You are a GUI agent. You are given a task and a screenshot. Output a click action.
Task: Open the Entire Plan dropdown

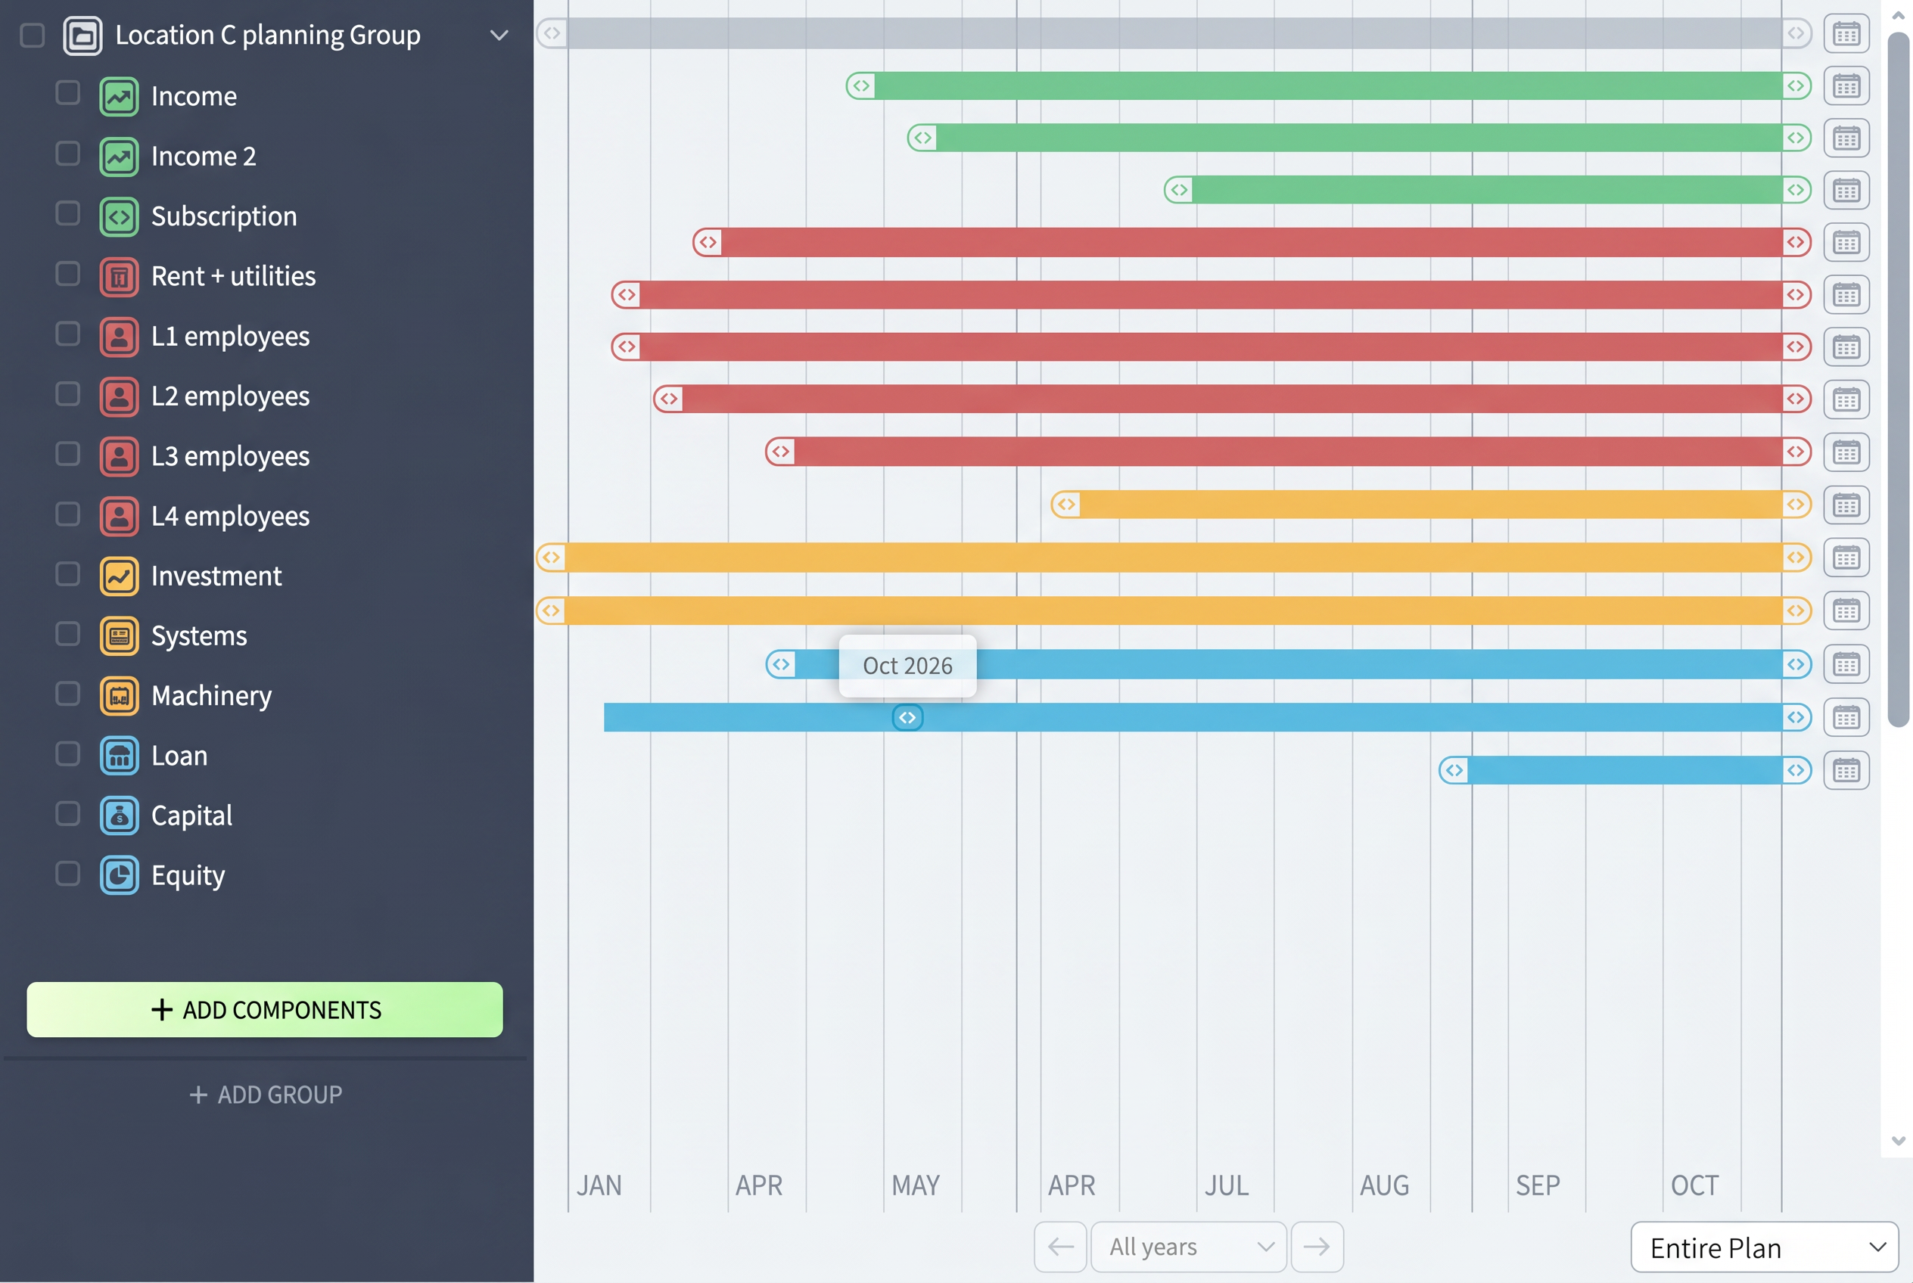pos(1764,1247)
